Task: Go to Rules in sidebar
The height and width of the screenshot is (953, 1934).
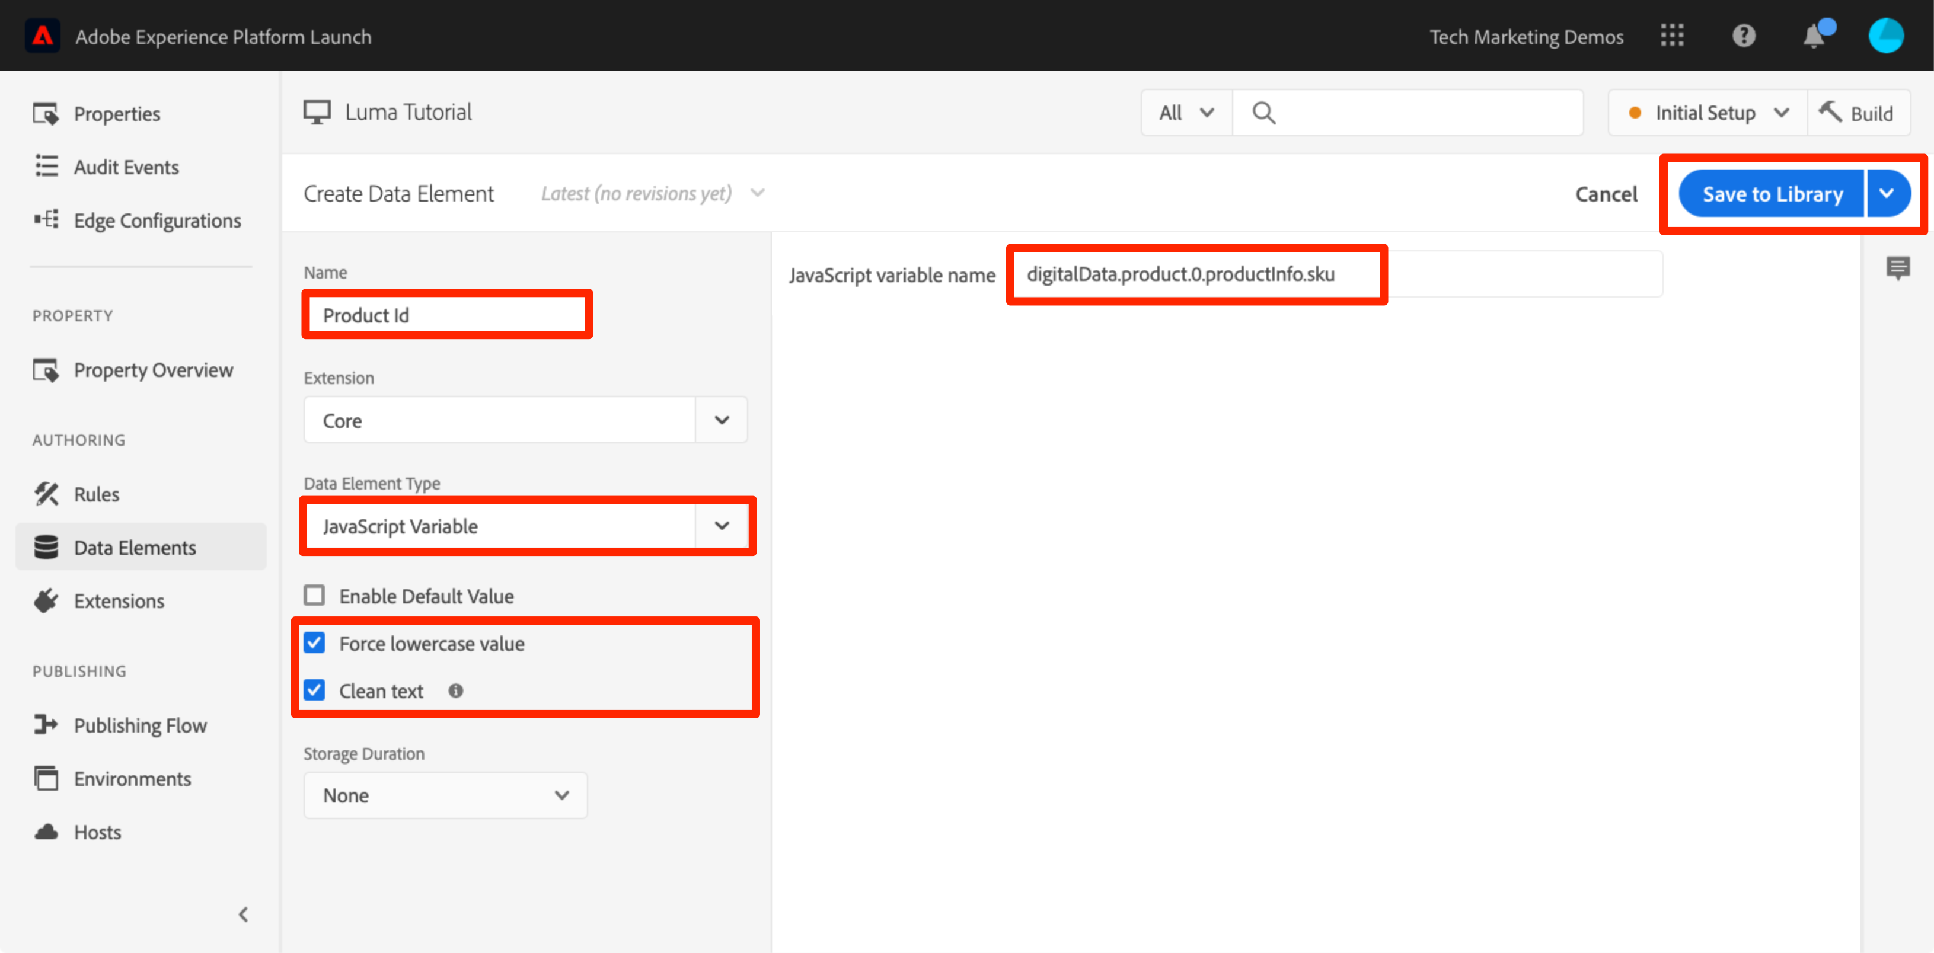Action: (97, 494)
